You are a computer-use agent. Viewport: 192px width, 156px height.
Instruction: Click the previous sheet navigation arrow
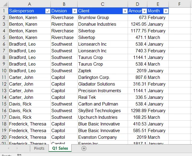coord(8,148)
